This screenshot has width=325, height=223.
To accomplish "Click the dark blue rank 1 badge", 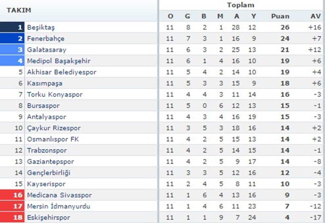I will pos(12,27).
